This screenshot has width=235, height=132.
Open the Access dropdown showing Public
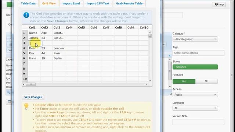(x=195, y=95)
